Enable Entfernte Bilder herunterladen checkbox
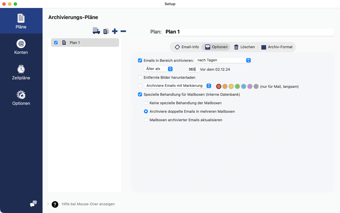The height and width of the screenshot is (213, 340). coord(140,77)
